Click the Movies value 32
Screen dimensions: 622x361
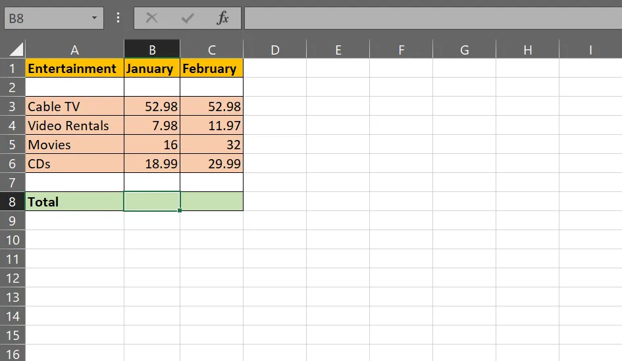coord(211,144)
